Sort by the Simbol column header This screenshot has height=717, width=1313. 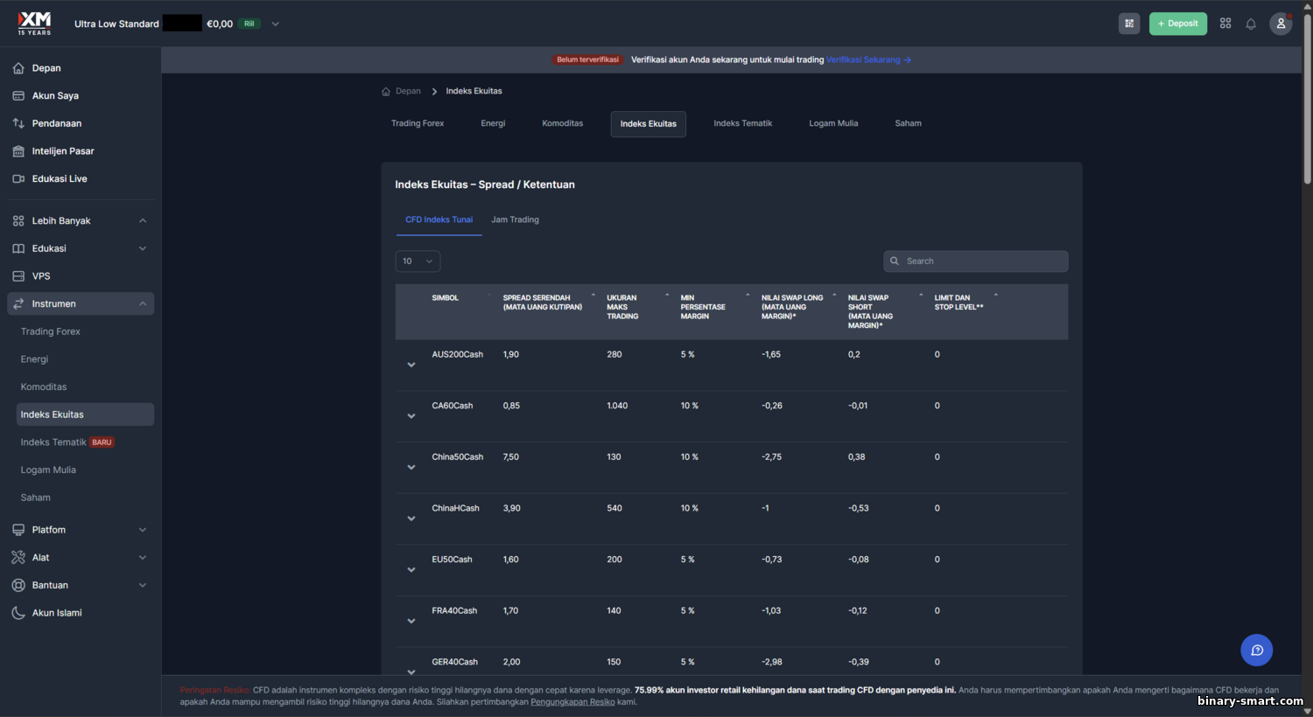point(445,298)
